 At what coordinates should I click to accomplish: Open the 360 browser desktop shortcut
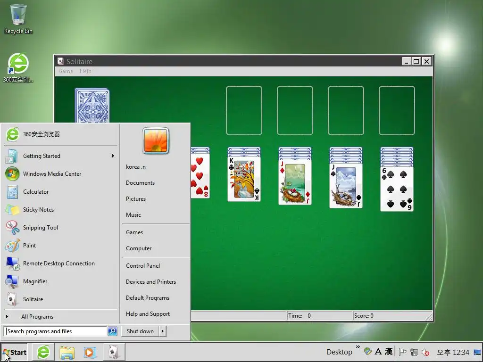click(18, 68)
